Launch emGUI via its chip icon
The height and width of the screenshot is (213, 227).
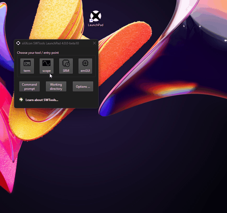pyautogui.click(x=85, y=63)
